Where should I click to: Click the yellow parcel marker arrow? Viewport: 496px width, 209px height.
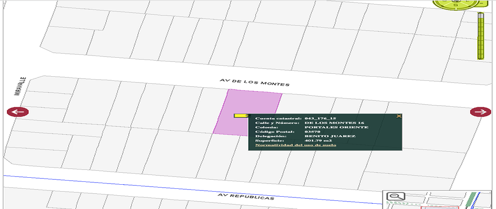[241, 116]
